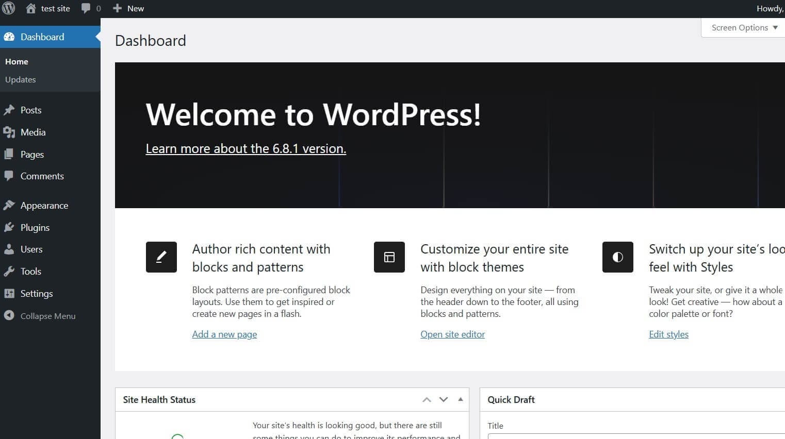Click Customize your entire site heading
785x439 pixels.
(494, 258)
